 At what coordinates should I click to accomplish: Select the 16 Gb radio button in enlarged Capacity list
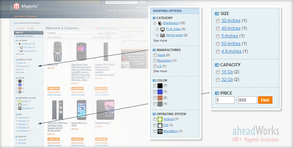pyautogui.click(x=218, y=72)
